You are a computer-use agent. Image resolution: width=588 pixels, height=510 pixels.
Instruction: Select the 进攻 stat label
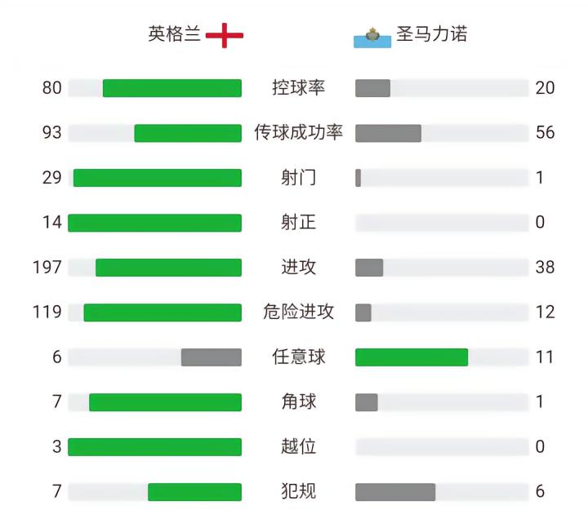[298, 268]
